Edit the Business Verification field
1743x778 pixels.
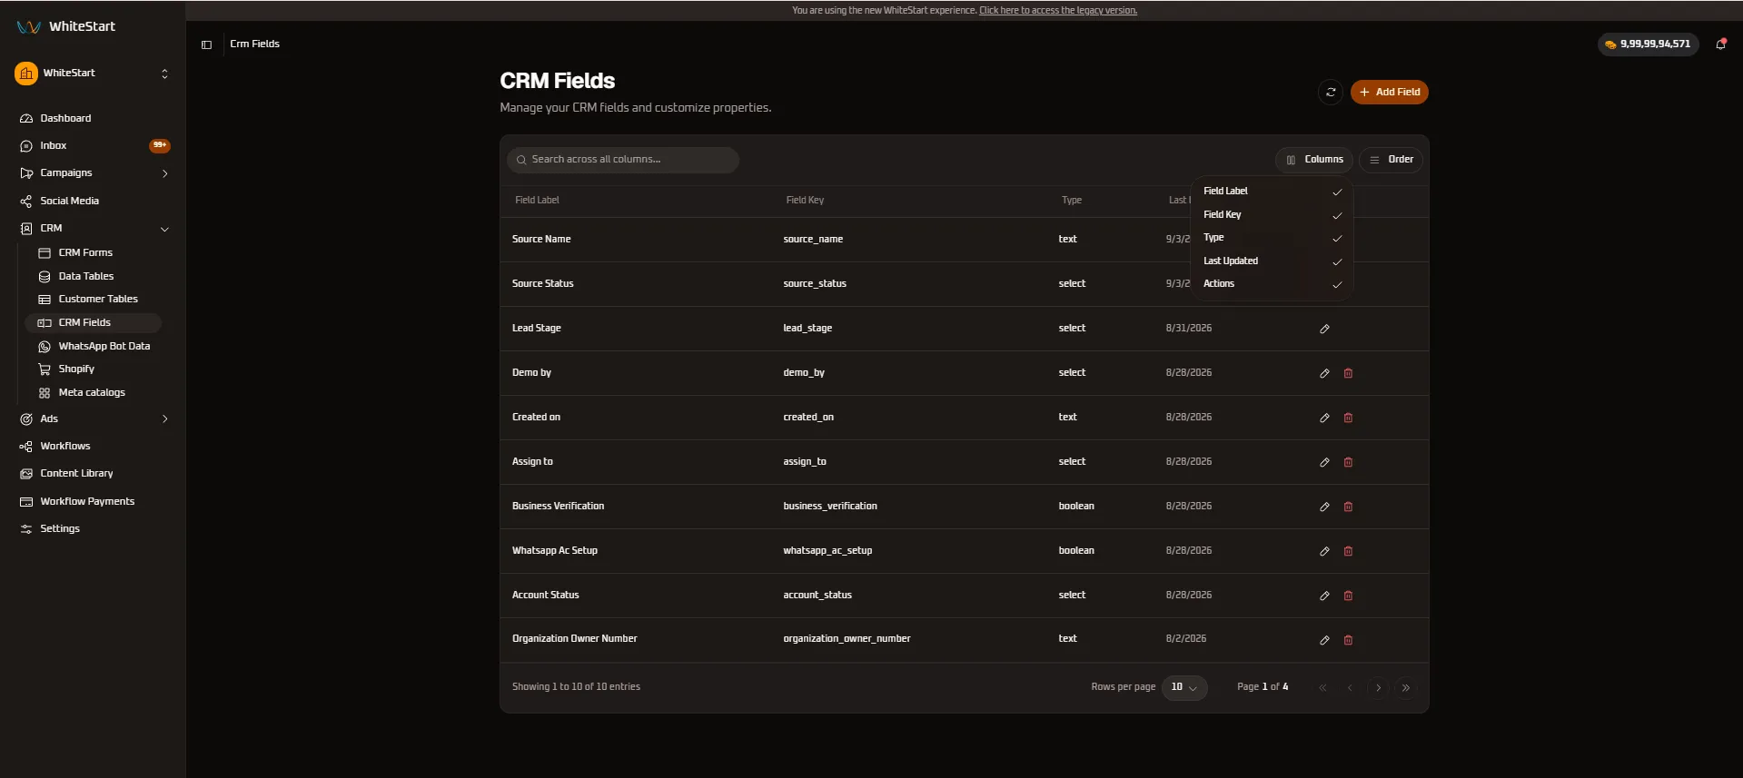click(1324, 507)
